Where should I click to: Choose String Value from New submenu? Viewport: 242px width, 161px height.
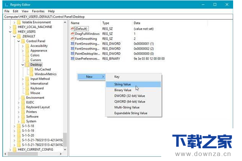point(134,84)
